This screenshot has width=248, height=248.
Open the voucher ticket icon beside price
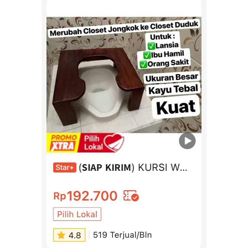point(131,196)
